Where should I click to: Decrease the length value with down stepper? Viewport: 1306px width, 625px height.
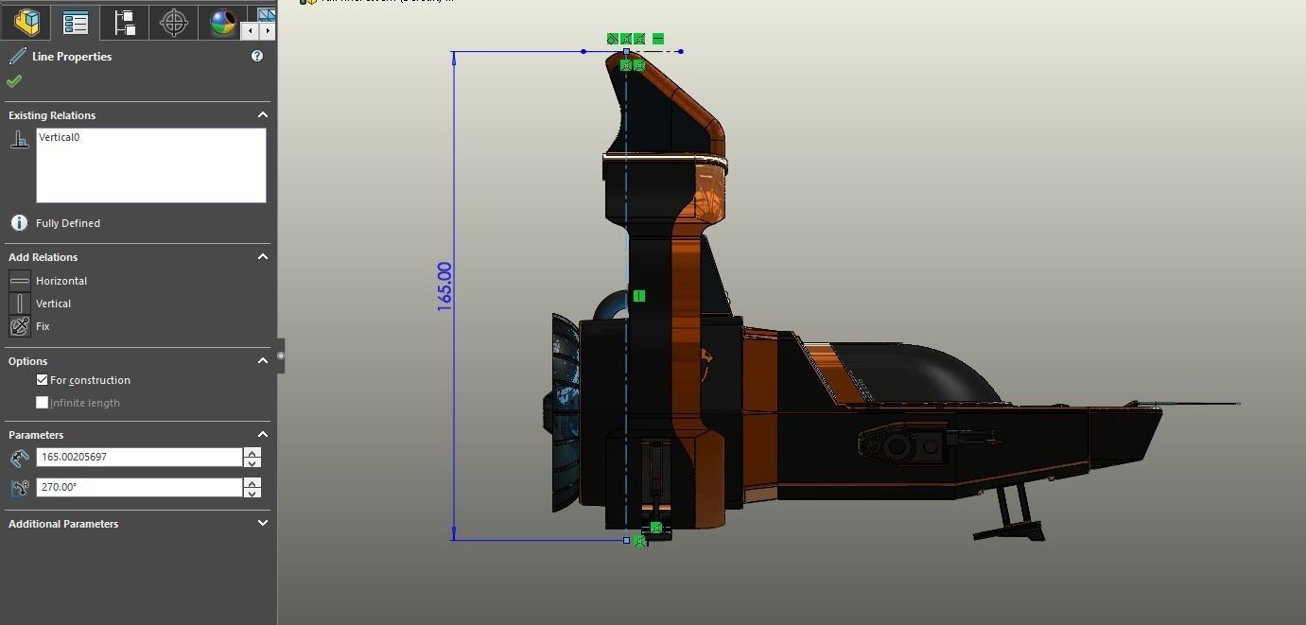point(252,462)
